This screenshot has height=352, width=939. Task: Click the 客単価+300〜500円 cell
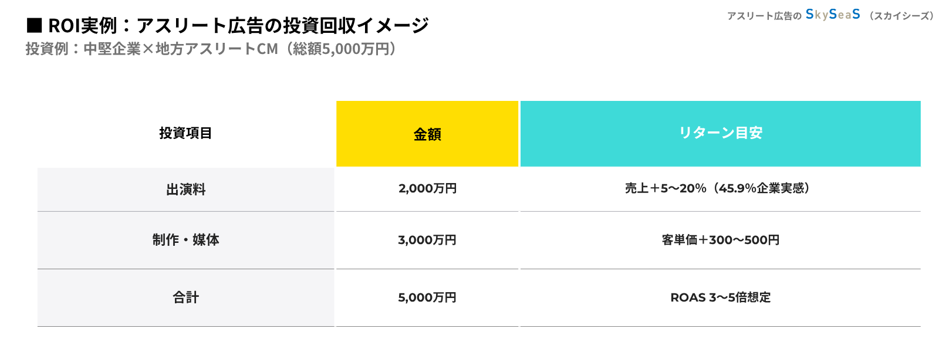click(x=720, y=240)
